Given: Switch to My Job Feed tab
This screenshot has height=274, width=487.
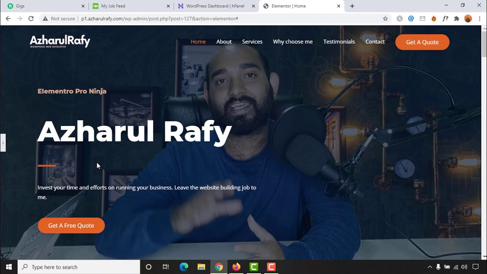Looking at the screenshot, I should [x=131, y=6].
